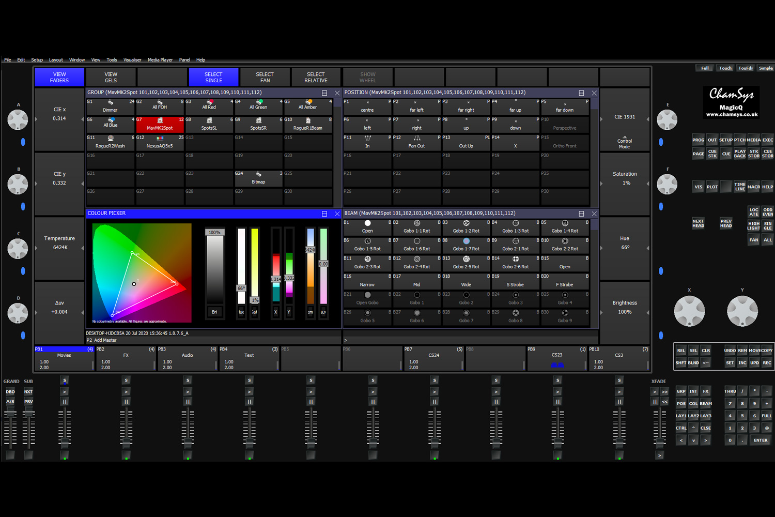
Task: Select the All Amber group tile
Action: point(308,107)
